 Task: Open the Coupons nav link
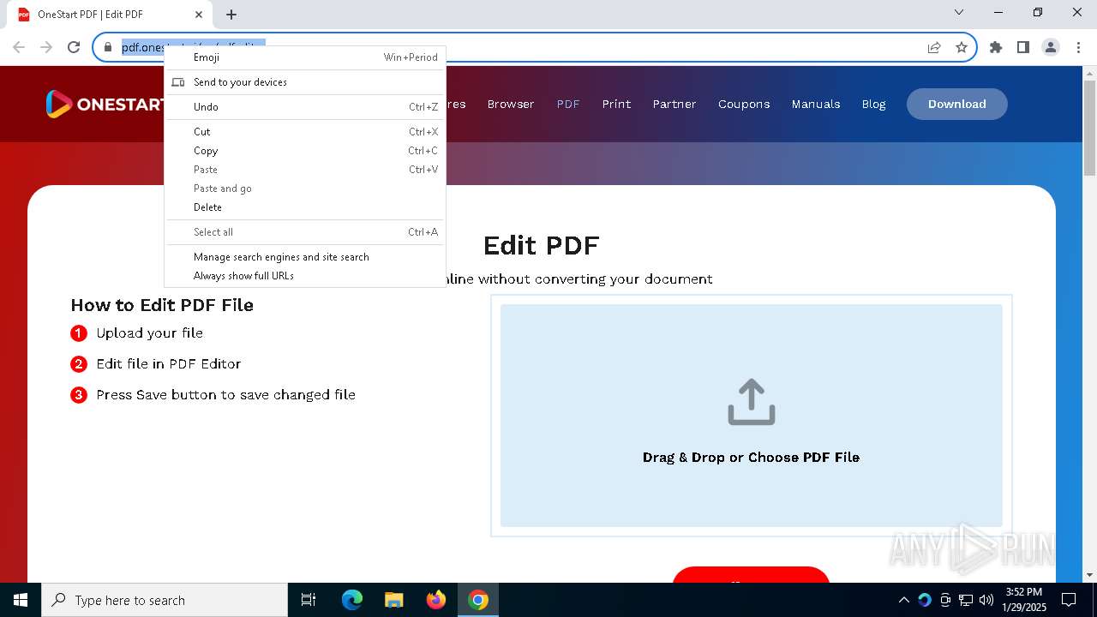(744, 104)
